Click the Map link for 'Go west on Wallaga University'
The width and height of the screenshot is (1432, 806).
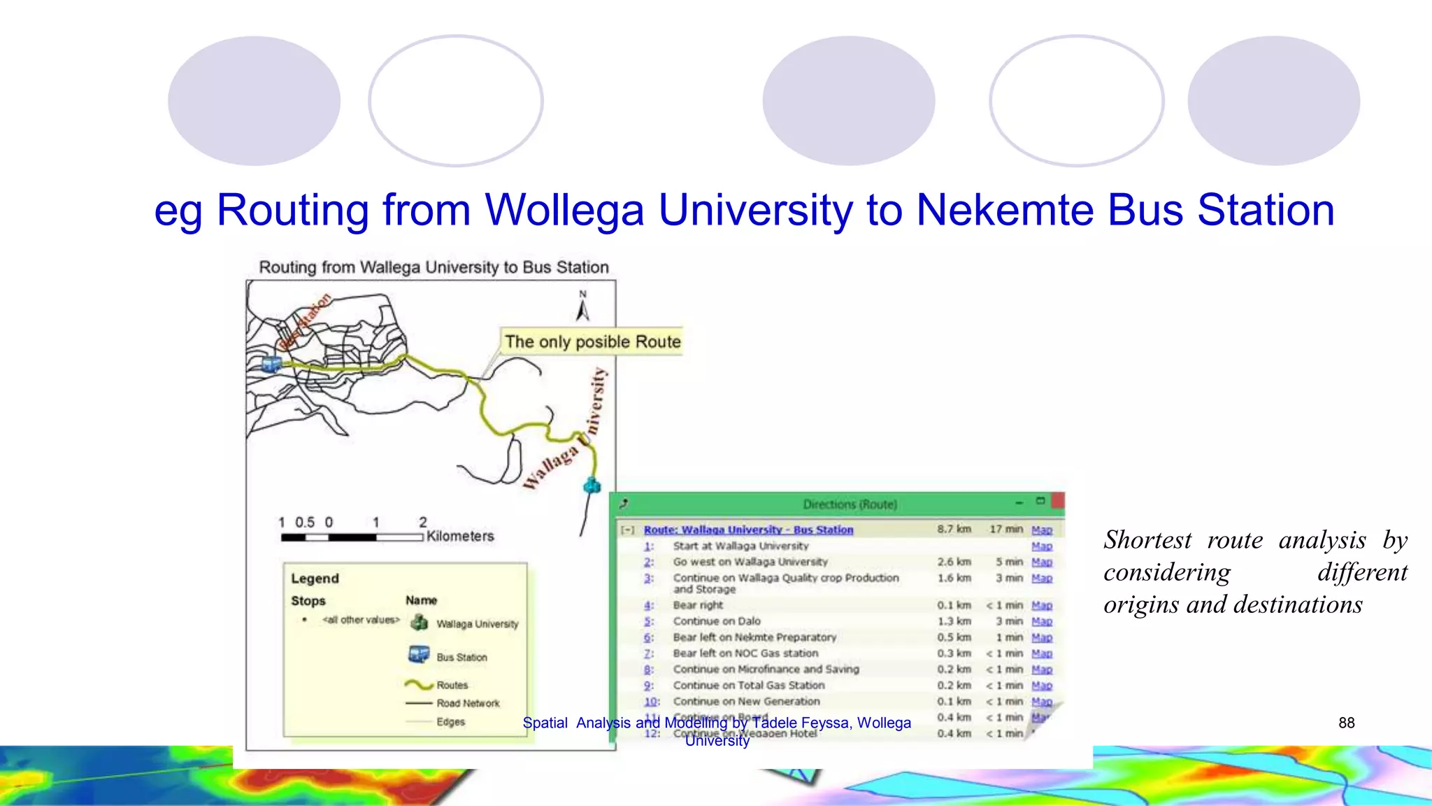(x=1042, y=563)
